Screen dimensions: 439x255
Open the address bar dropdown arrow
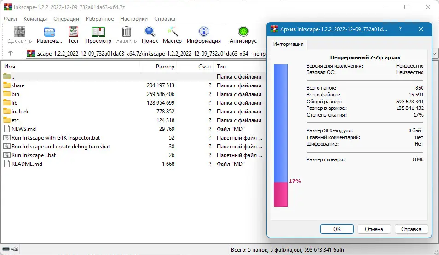[x=434, y=53]
